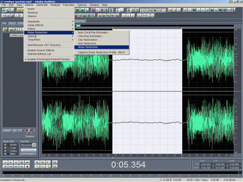
Task: Click Zoom Out Horizontally magnifier icon
Action: coord(43,162)
